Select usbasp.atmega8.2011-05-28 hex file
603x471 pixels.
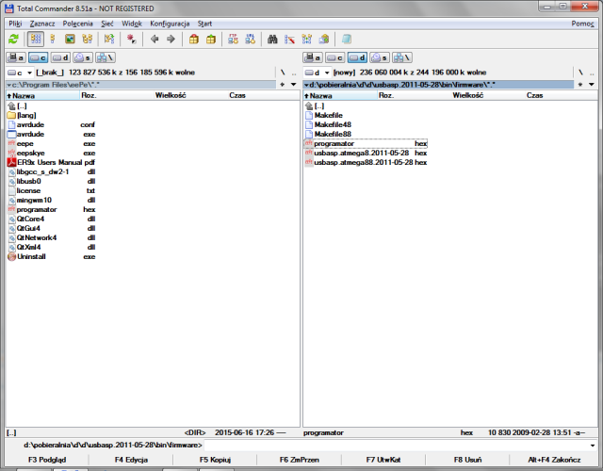coord(367,153)
